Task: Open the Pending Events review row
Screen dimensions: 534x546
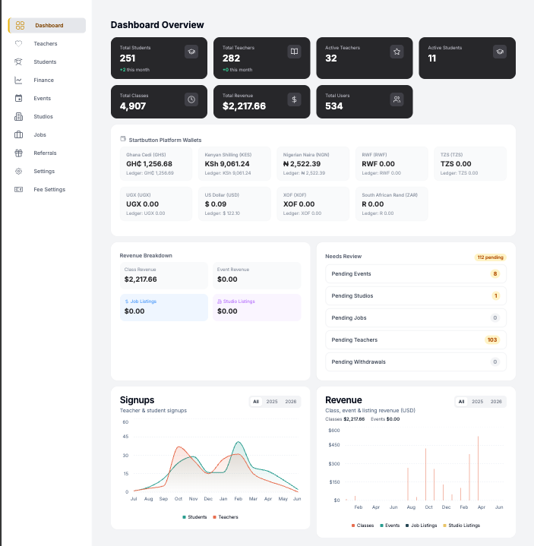Action: click(416, 274)
